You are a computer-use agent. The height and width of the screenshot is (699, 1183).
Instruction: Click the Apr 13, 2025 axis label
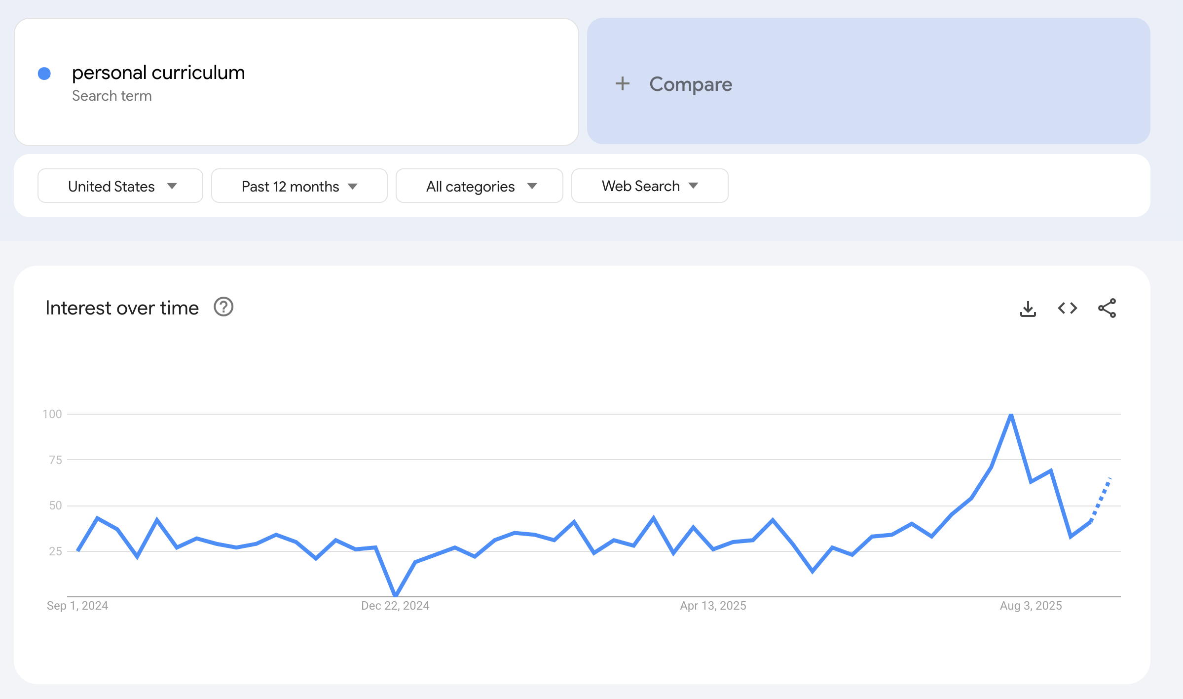pos(713,606)
